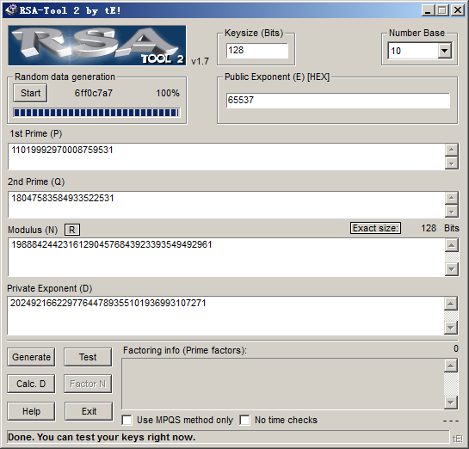The height and width of the screenshot is (449, 469).
Task: Click the tE! mark in status bar corner
Action: 458,439
